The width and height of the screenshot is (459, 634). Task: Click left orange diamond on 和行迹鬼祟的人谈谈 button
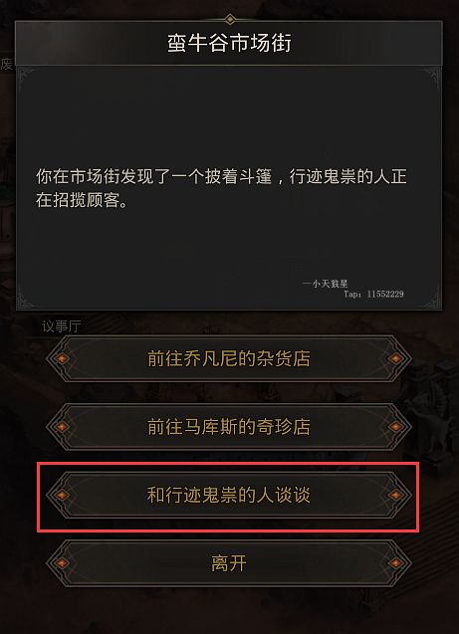(x=62, y=495)
